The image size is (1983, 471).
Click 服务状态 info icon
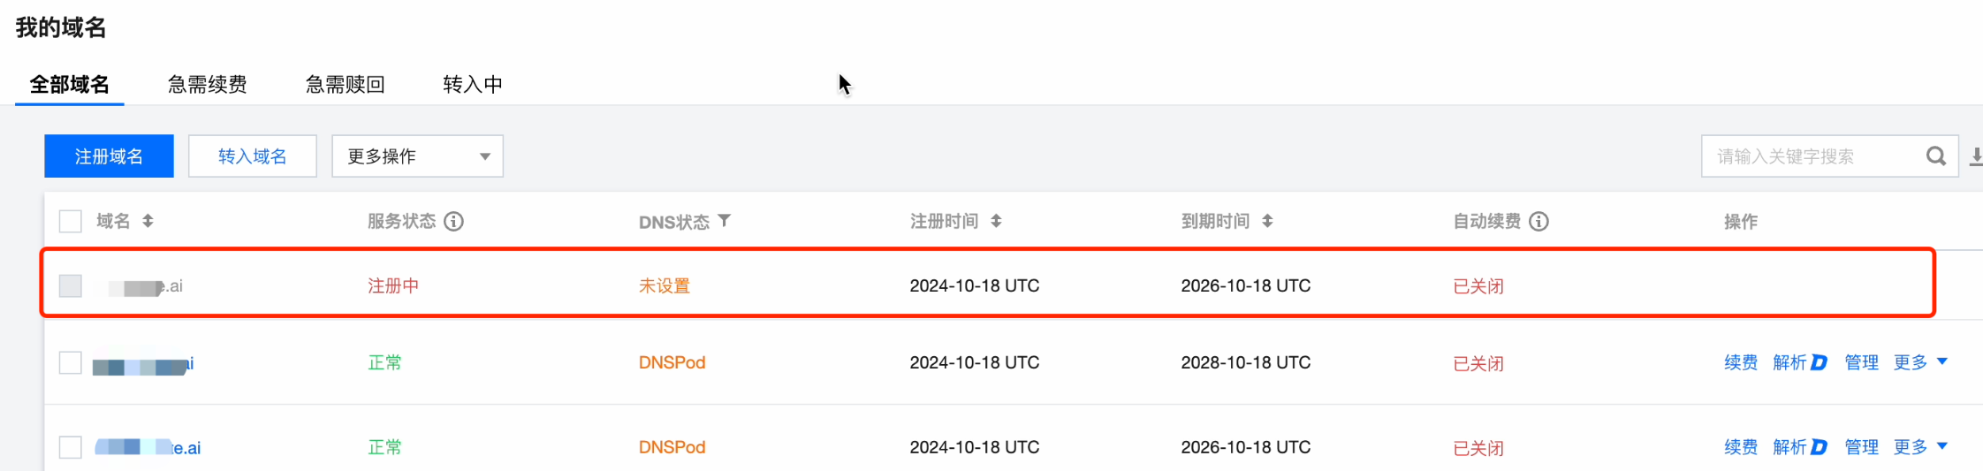coord(453,221)
